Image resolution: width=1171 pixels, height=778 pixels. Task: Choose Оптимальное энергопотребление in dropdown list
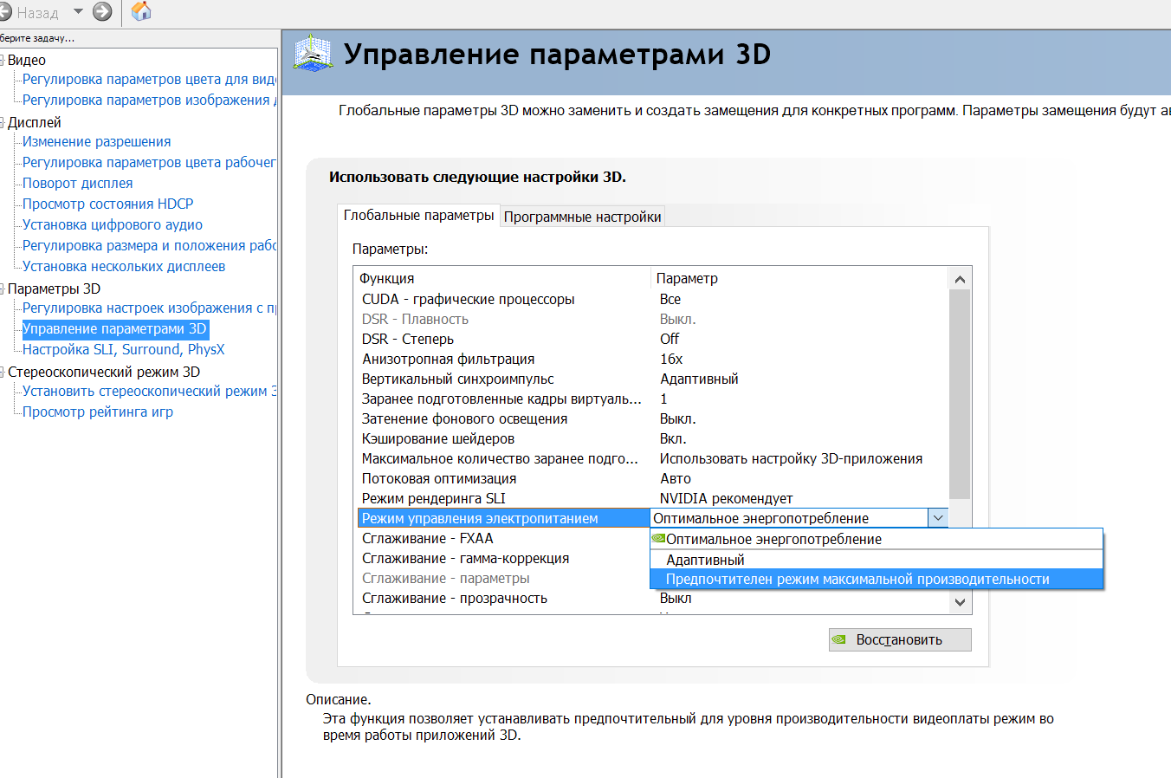[877, 539]
